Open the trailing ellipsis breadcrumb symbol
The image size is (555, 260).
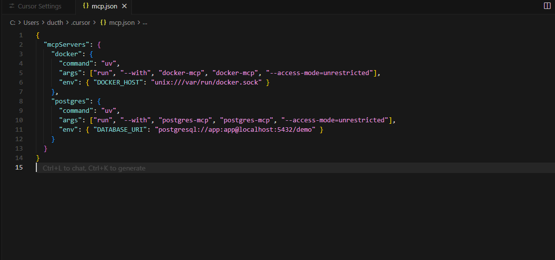pos(145,23)
